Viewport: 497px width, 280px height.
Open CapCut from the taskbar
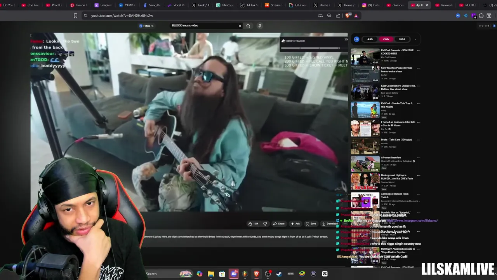click(x=325, y=274)
